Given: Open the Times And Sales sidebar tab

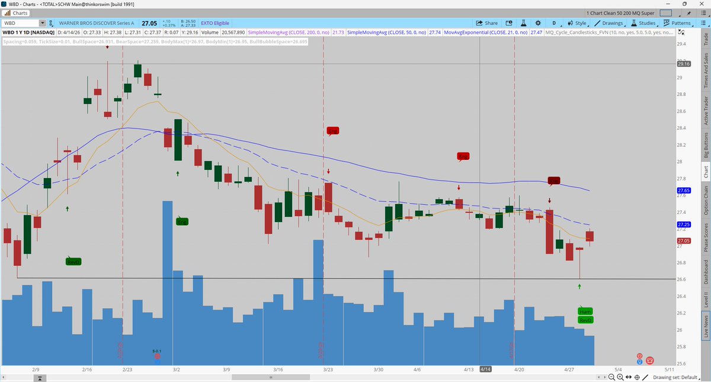Looking at the screenshot, I should point(706,72).
